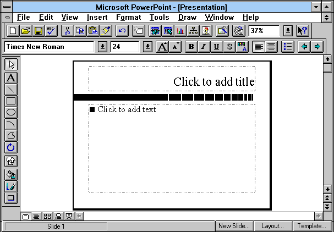
Task: Click the Insert Graph chart icon
Action: click(x=180, y=31)
